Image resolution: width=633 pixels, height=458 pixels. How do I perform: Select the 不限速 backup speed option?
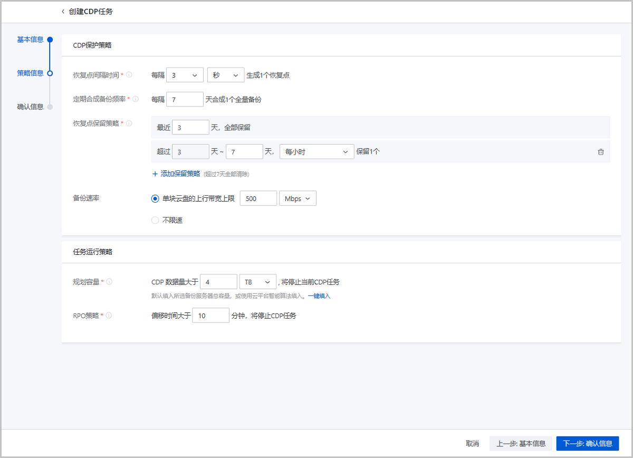click(x=155, y=220)
